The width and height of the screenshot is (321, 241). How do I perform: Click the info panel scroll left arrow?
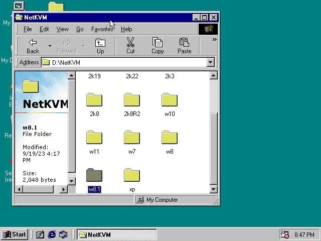coord(19,189)
